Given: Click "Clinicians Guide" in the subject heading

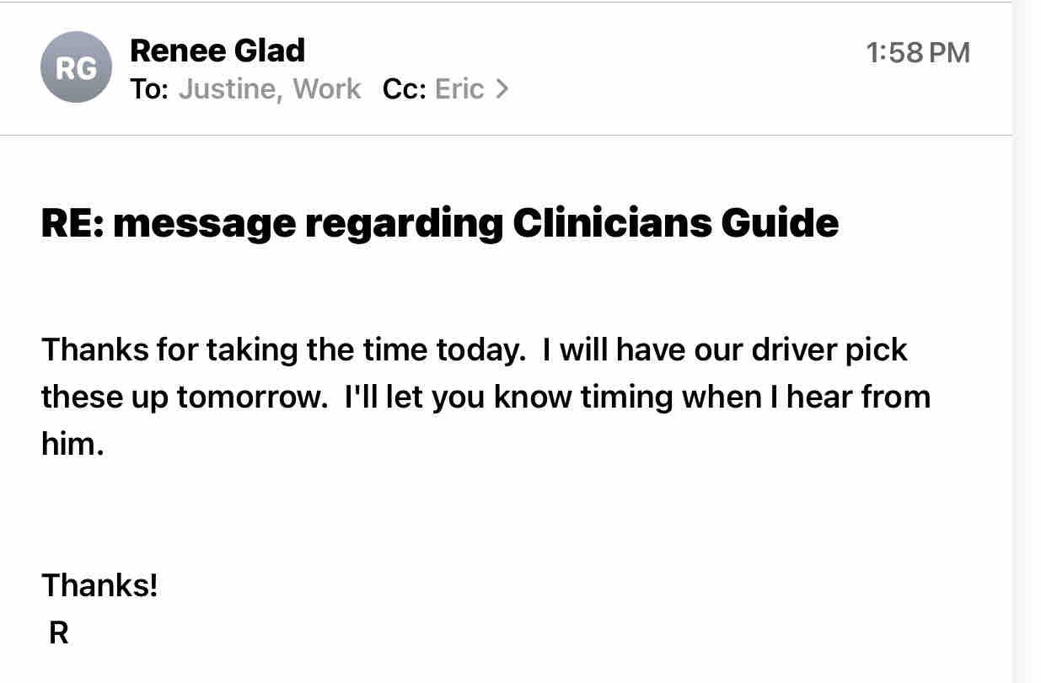Looking at the screenshot, I should (675, 223).
